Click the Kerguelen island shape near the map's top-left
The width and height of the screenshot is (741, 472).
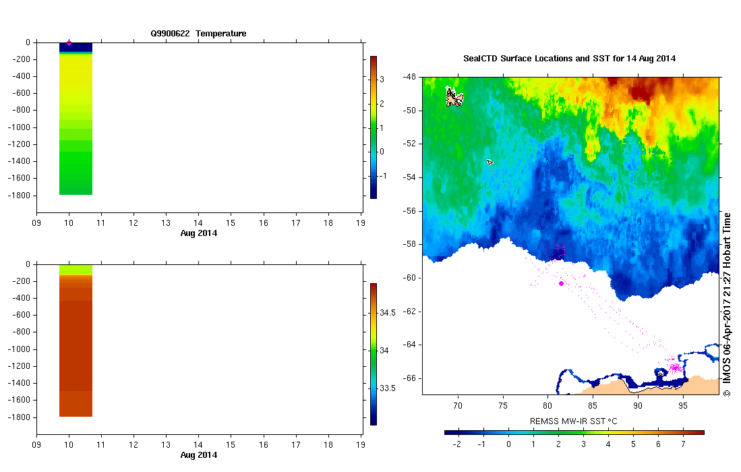[454, 97]
